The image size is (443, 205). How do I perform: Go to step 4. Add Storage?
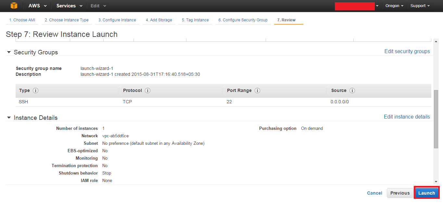click(159, 20)
